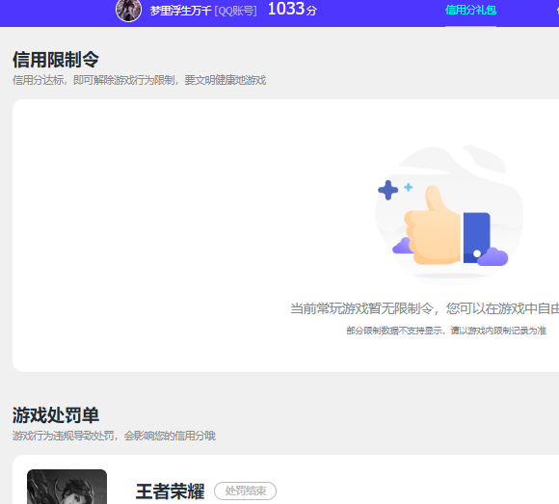Click the 部分限制数据不支持显示 note
Viewport: 559px width, 504px height.
(x=446, y=331)
